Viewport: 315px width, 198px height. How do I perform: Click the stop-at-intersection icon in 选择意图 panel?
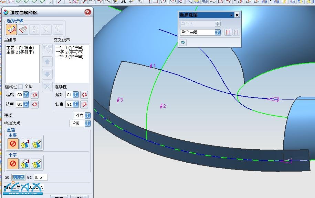click(x=228, y=32)
